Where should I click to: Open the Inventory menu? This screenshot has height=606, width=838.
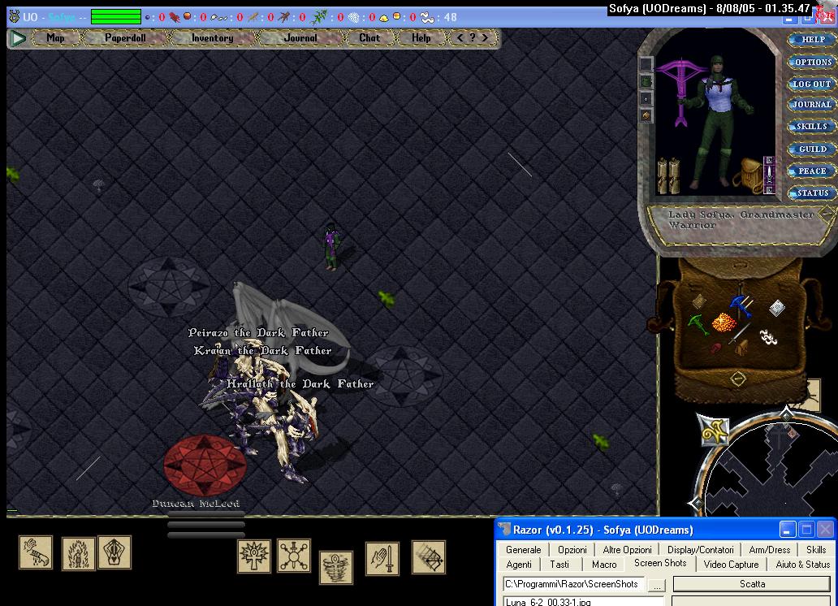coord(212,38)
